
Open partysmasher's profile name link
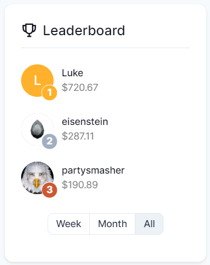(93, 171)
